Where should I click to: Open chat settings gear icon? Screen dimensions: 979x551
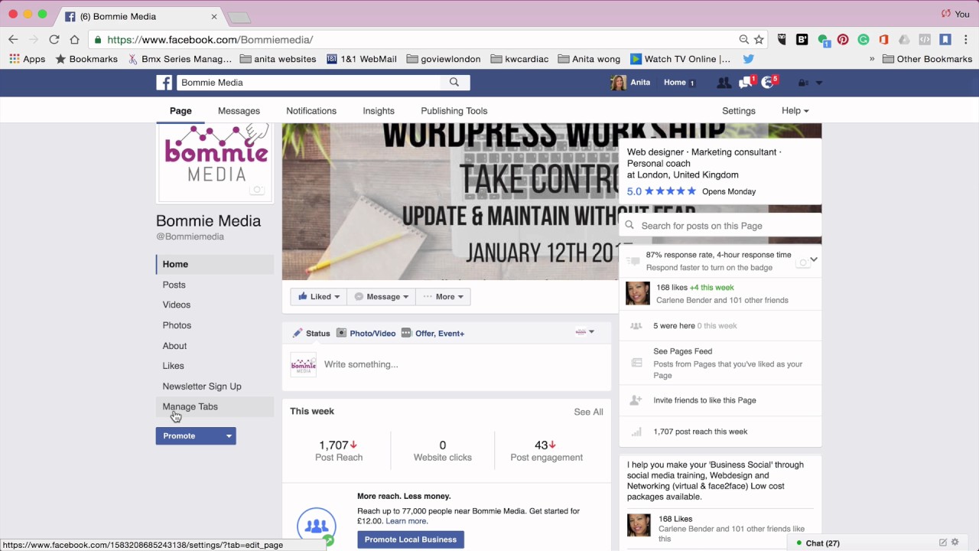(955, 543)
